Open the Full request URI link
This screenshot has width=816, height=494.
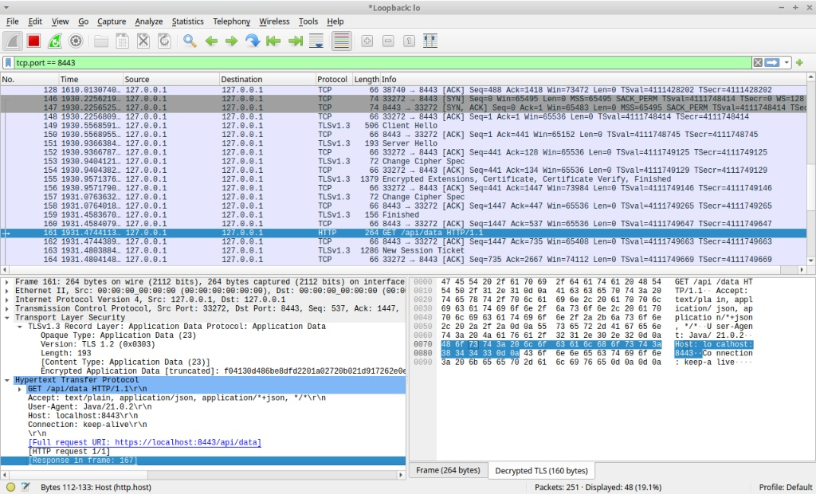[145, 442]
